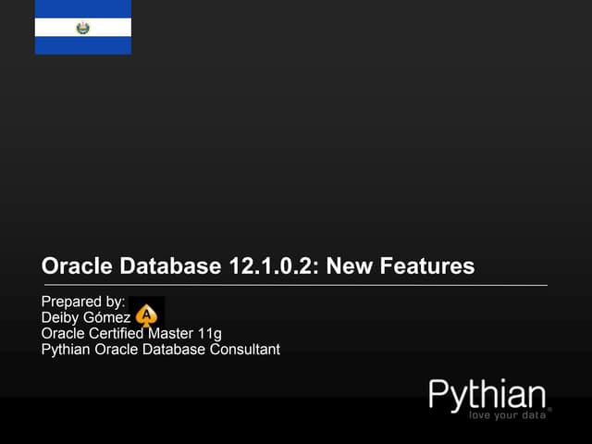This screenshot has width=592, height=444.
Task: Click the "love your data" tagline
Action: pos(508,414)
